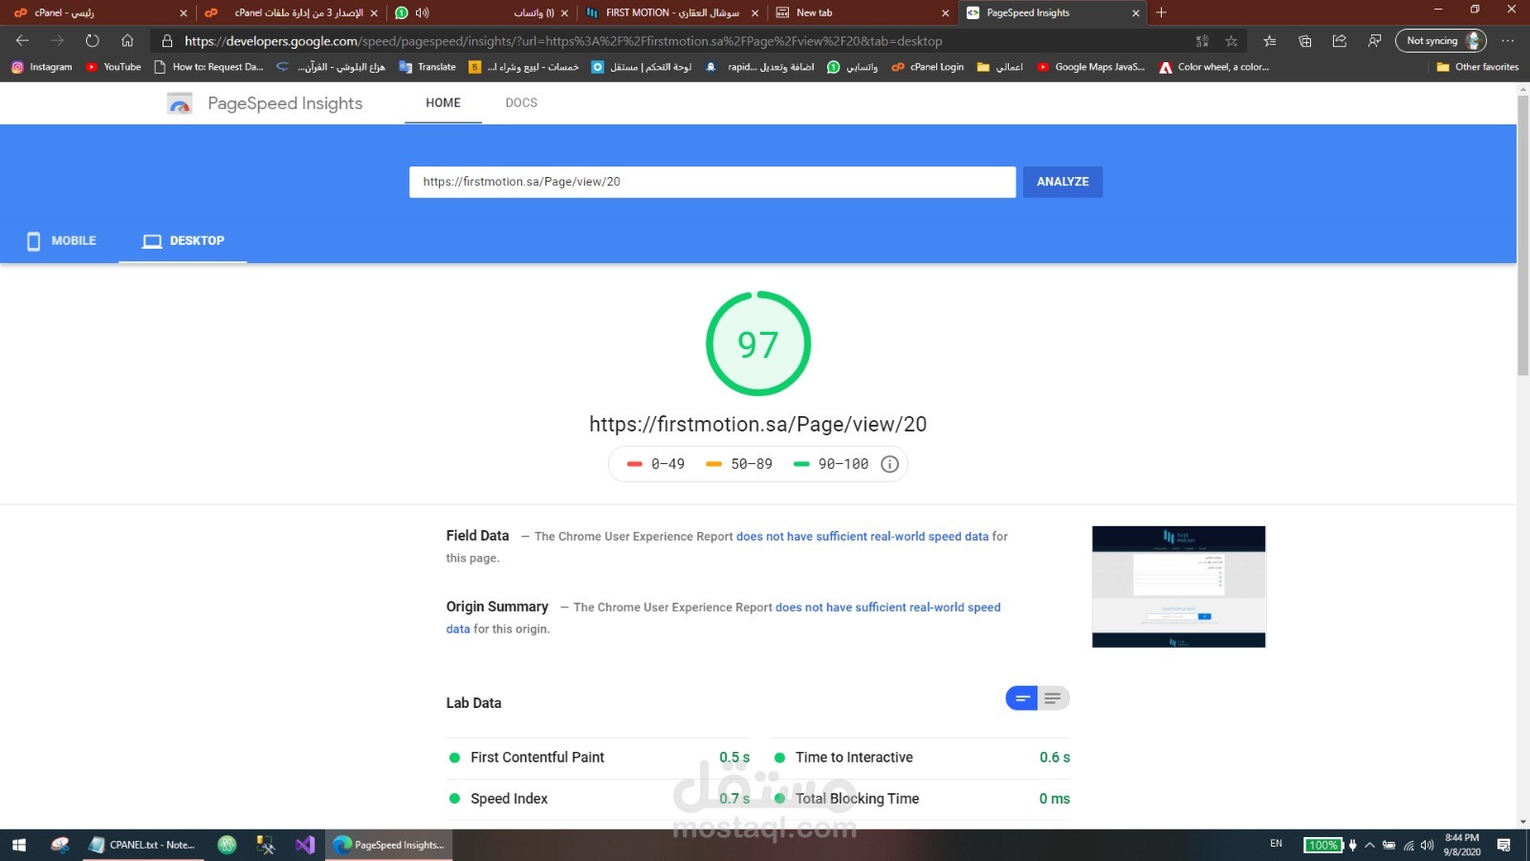Reload the page with refresh icon

pyautogui.click(x=92, y=40)
